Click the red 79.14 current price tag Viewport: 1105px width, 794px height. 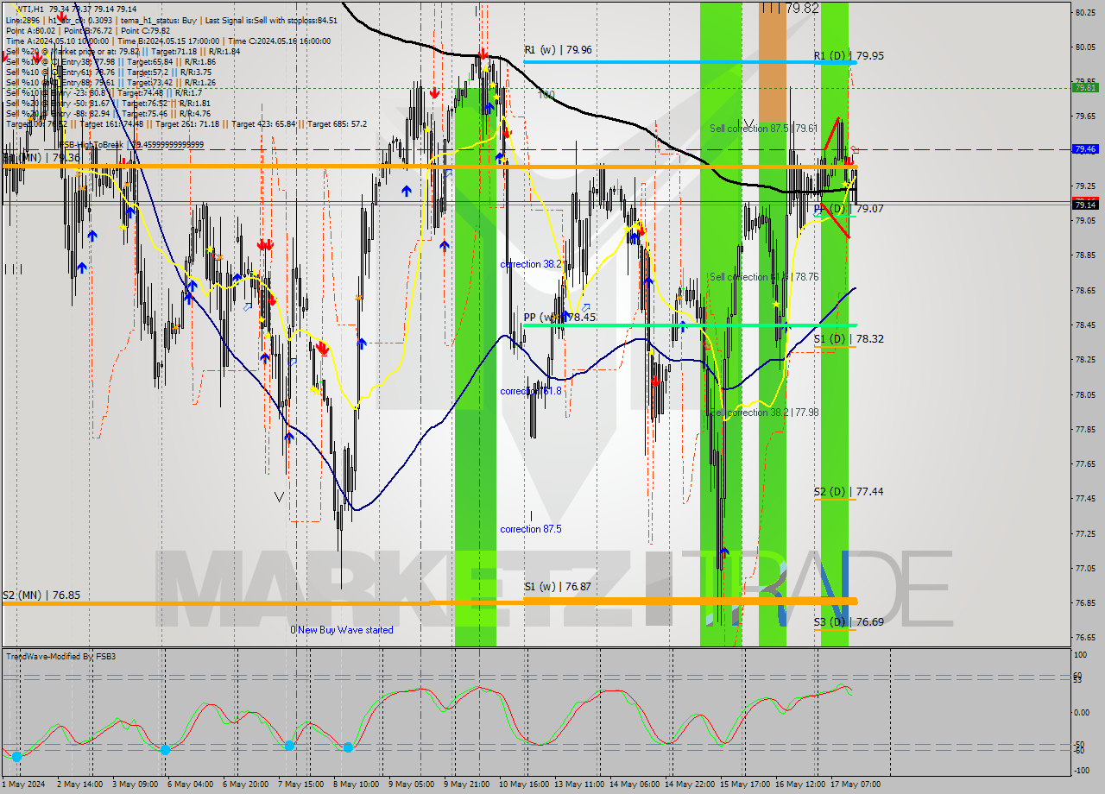coord(1085,205)
